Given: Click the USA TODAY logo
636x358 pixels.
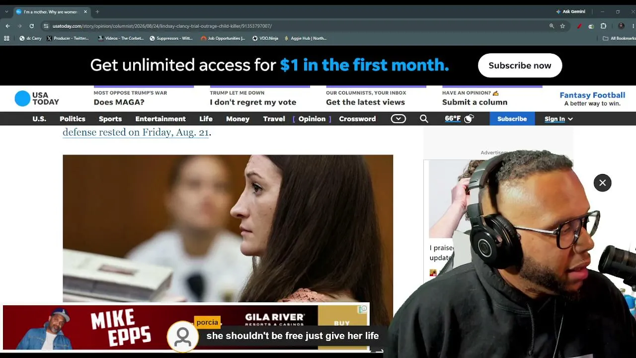Looking at the screenshot, I should coord(37,98).
